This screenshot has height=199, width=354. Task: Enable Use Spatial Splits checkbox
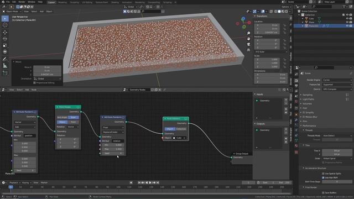click(x=323, y=174)
